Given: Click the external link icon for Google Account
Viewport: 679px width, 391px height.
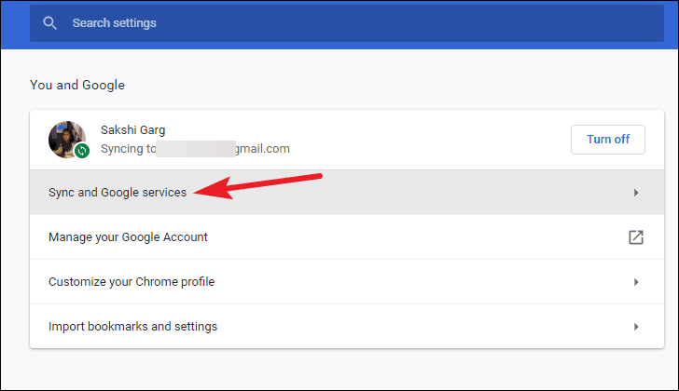Looking at the screenshot, I should click(x=636, y=237).
